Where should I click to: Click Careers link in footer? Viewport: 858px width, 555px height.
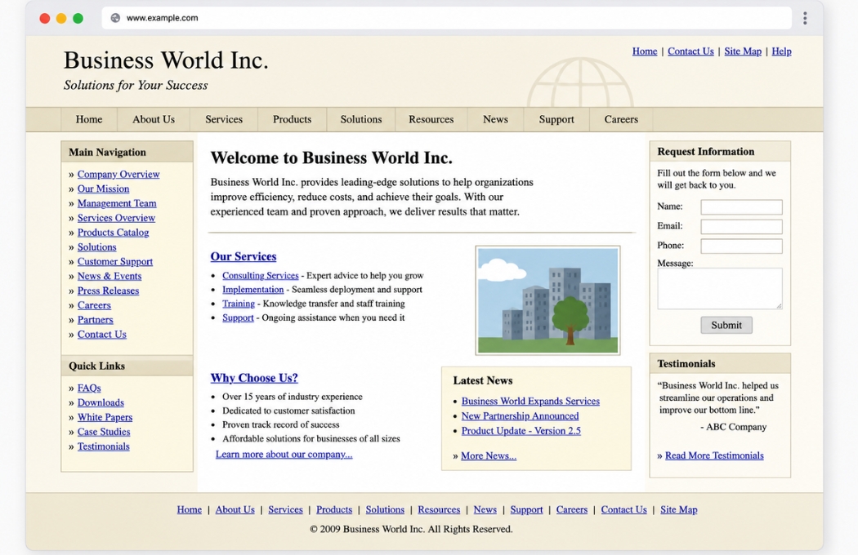point(572,509)
